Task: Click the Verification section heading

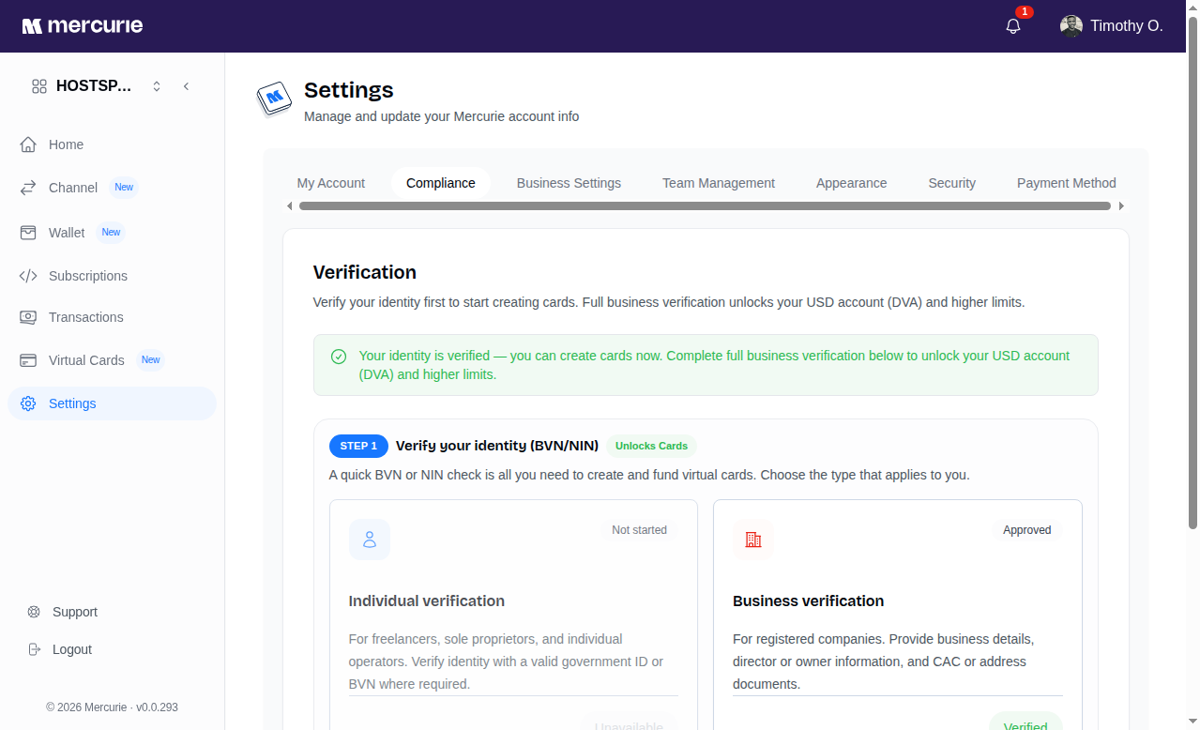Action: click(x=365, y=272)
